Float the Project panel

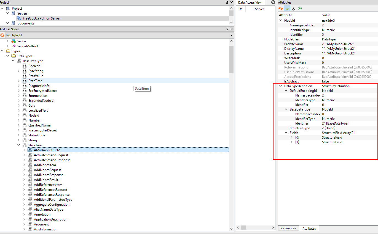(x=227, y=2)
